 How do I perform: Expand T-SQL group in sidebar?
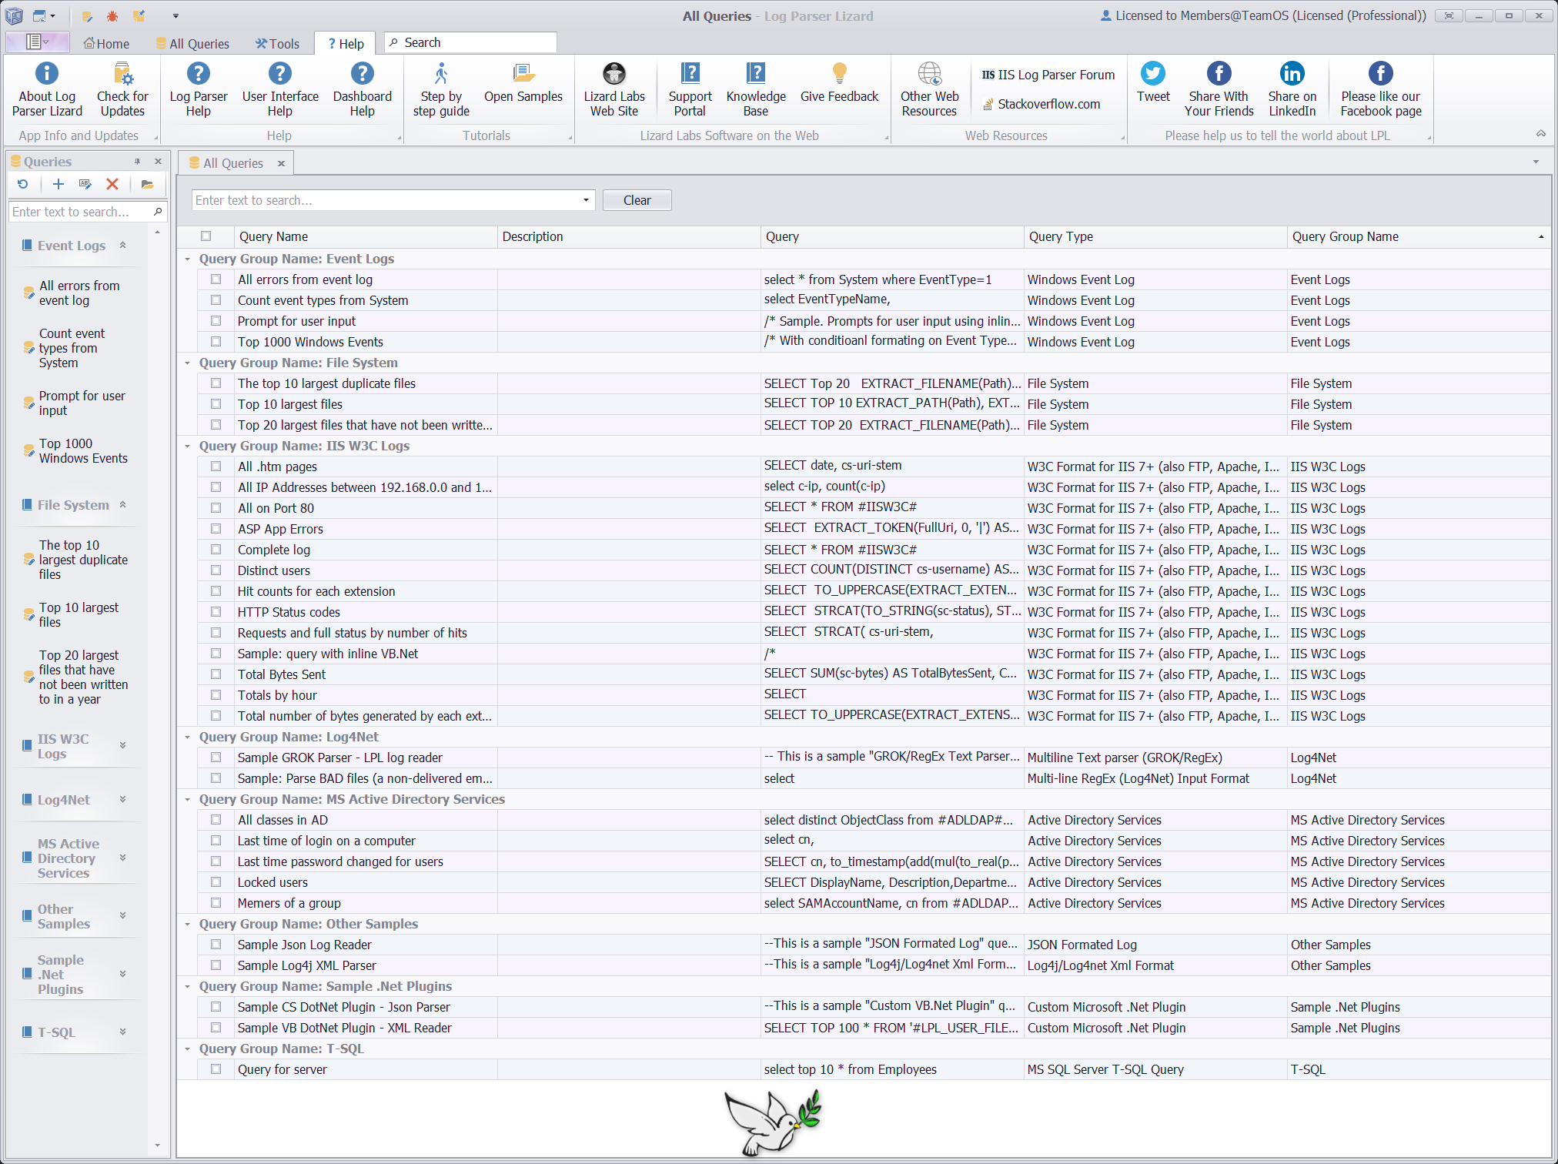[122, 1032]
